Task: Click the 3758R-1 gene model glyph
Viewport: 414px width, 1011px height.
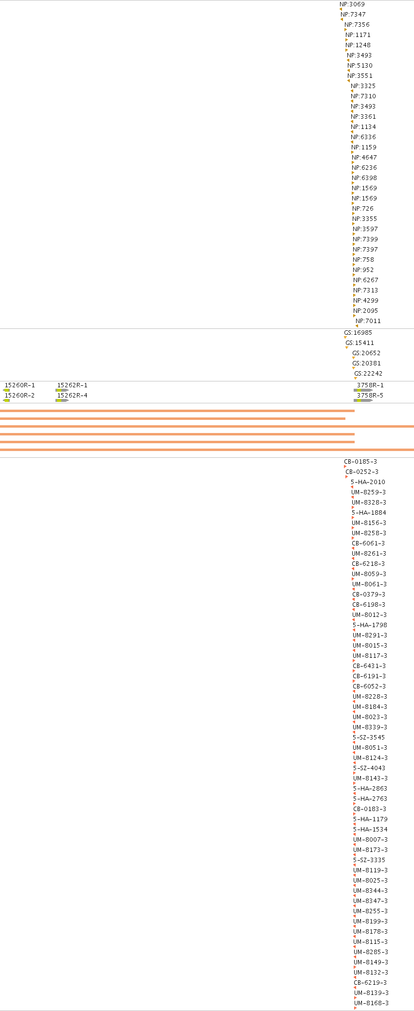Action: pyautogui.click(x=363, y=390)
